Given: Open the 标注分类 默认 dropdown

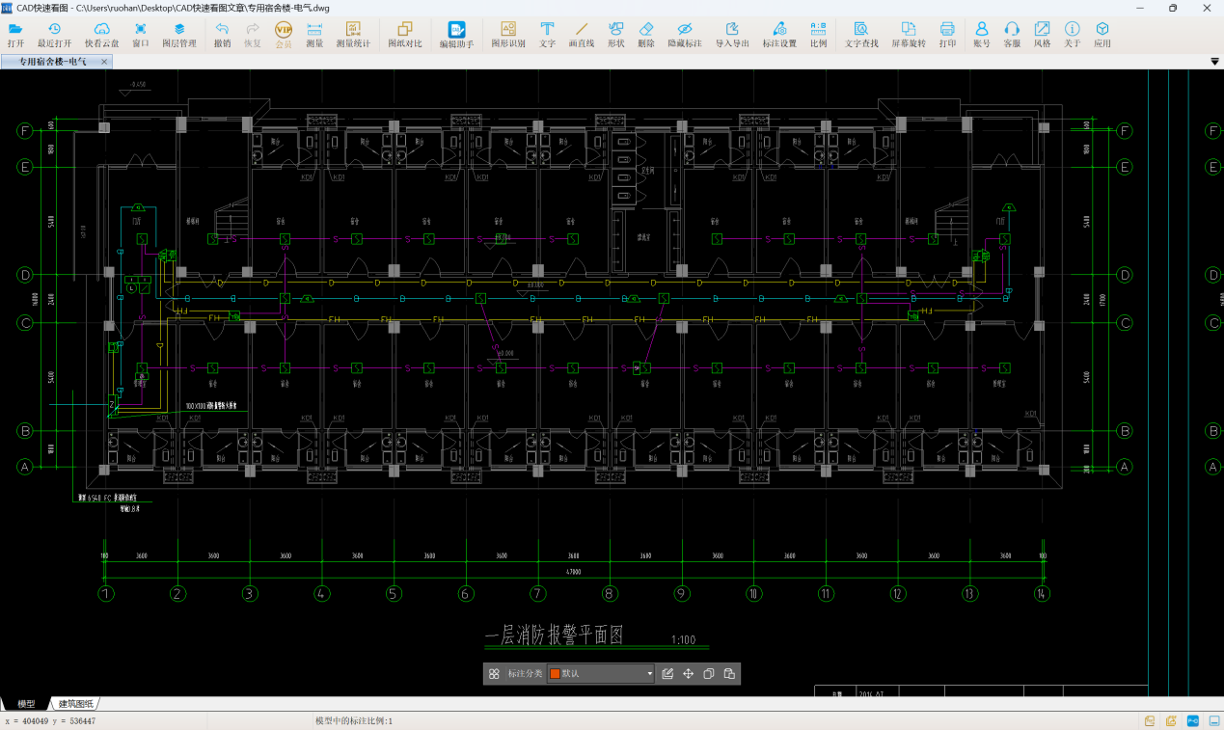Looking at the screenshot, I should (601, 674).
